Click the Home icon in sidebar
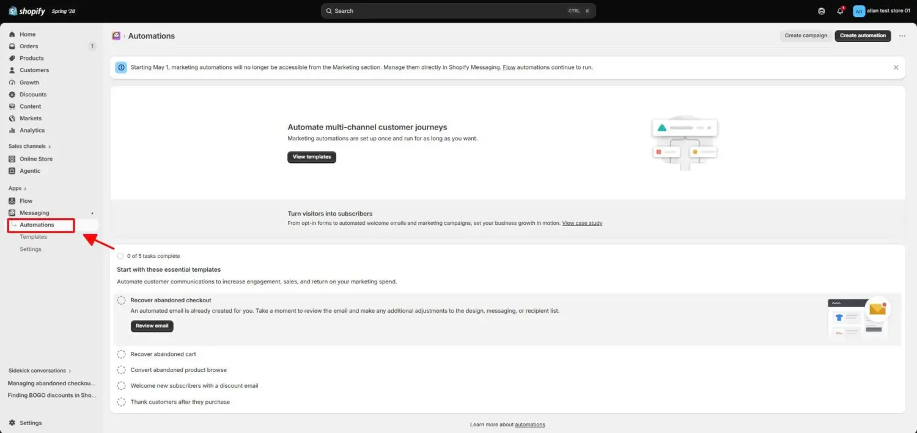917x433 pixels. (12, 34)
